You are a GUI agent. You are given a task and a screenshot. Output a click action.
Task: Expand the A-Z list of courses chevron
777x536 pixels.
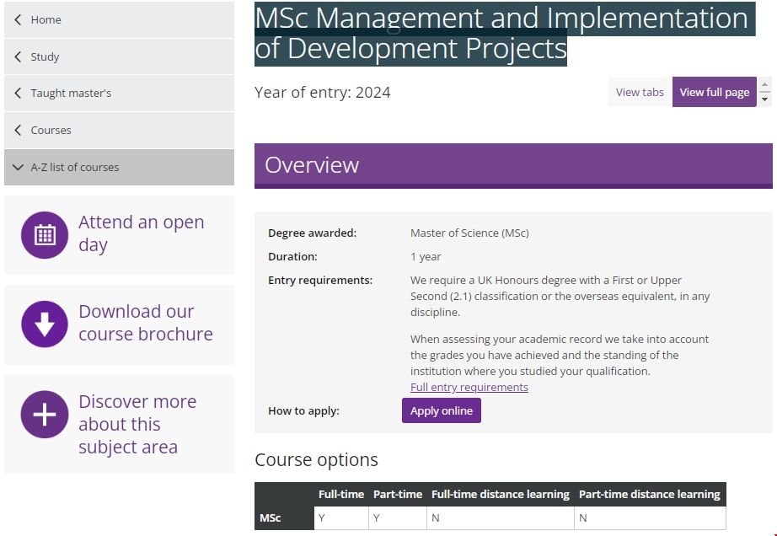tap(19, 167)
